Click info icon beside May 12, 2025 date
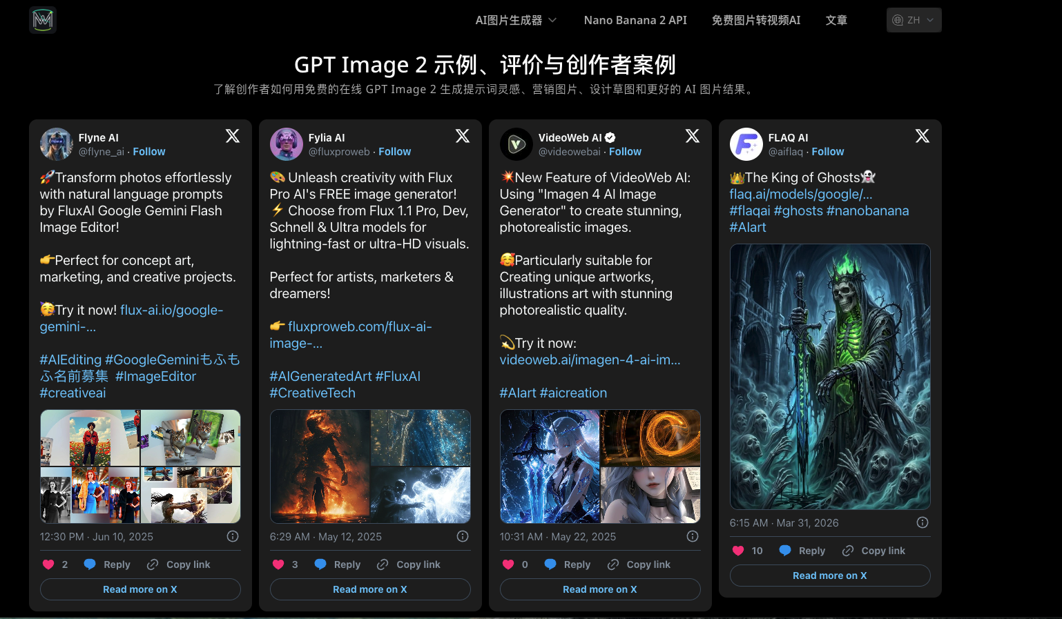 point(463,536)
